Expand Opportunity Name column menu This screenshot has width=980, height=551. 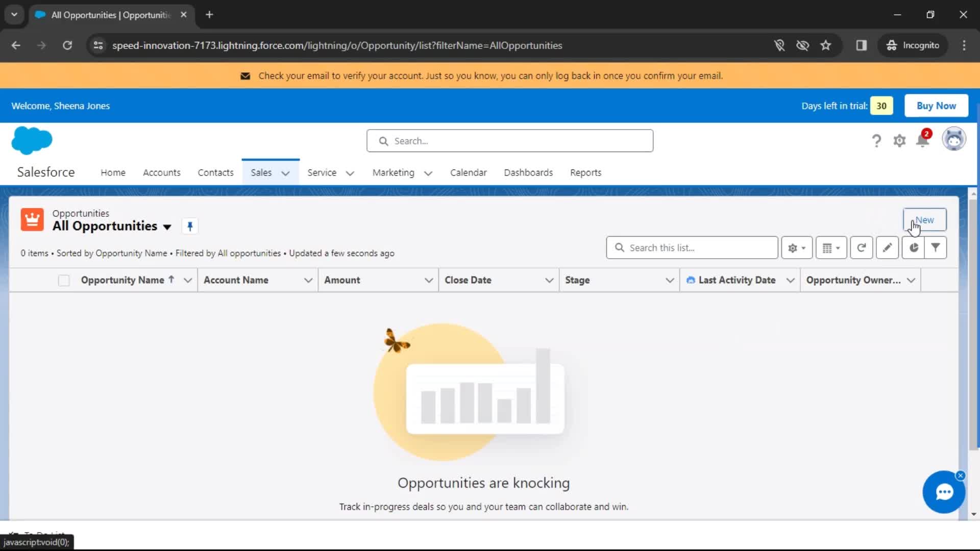point(188,280)
